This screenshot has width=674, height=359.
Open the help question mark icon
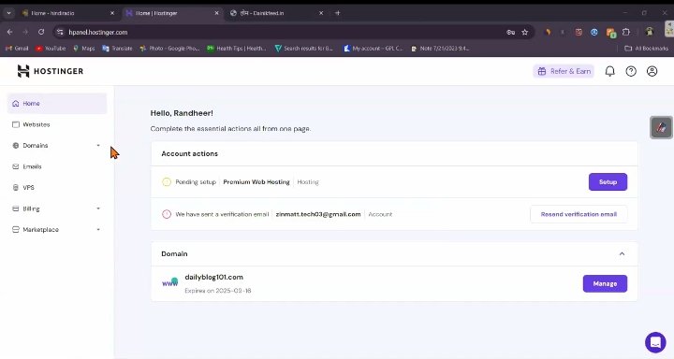[631, 71]
